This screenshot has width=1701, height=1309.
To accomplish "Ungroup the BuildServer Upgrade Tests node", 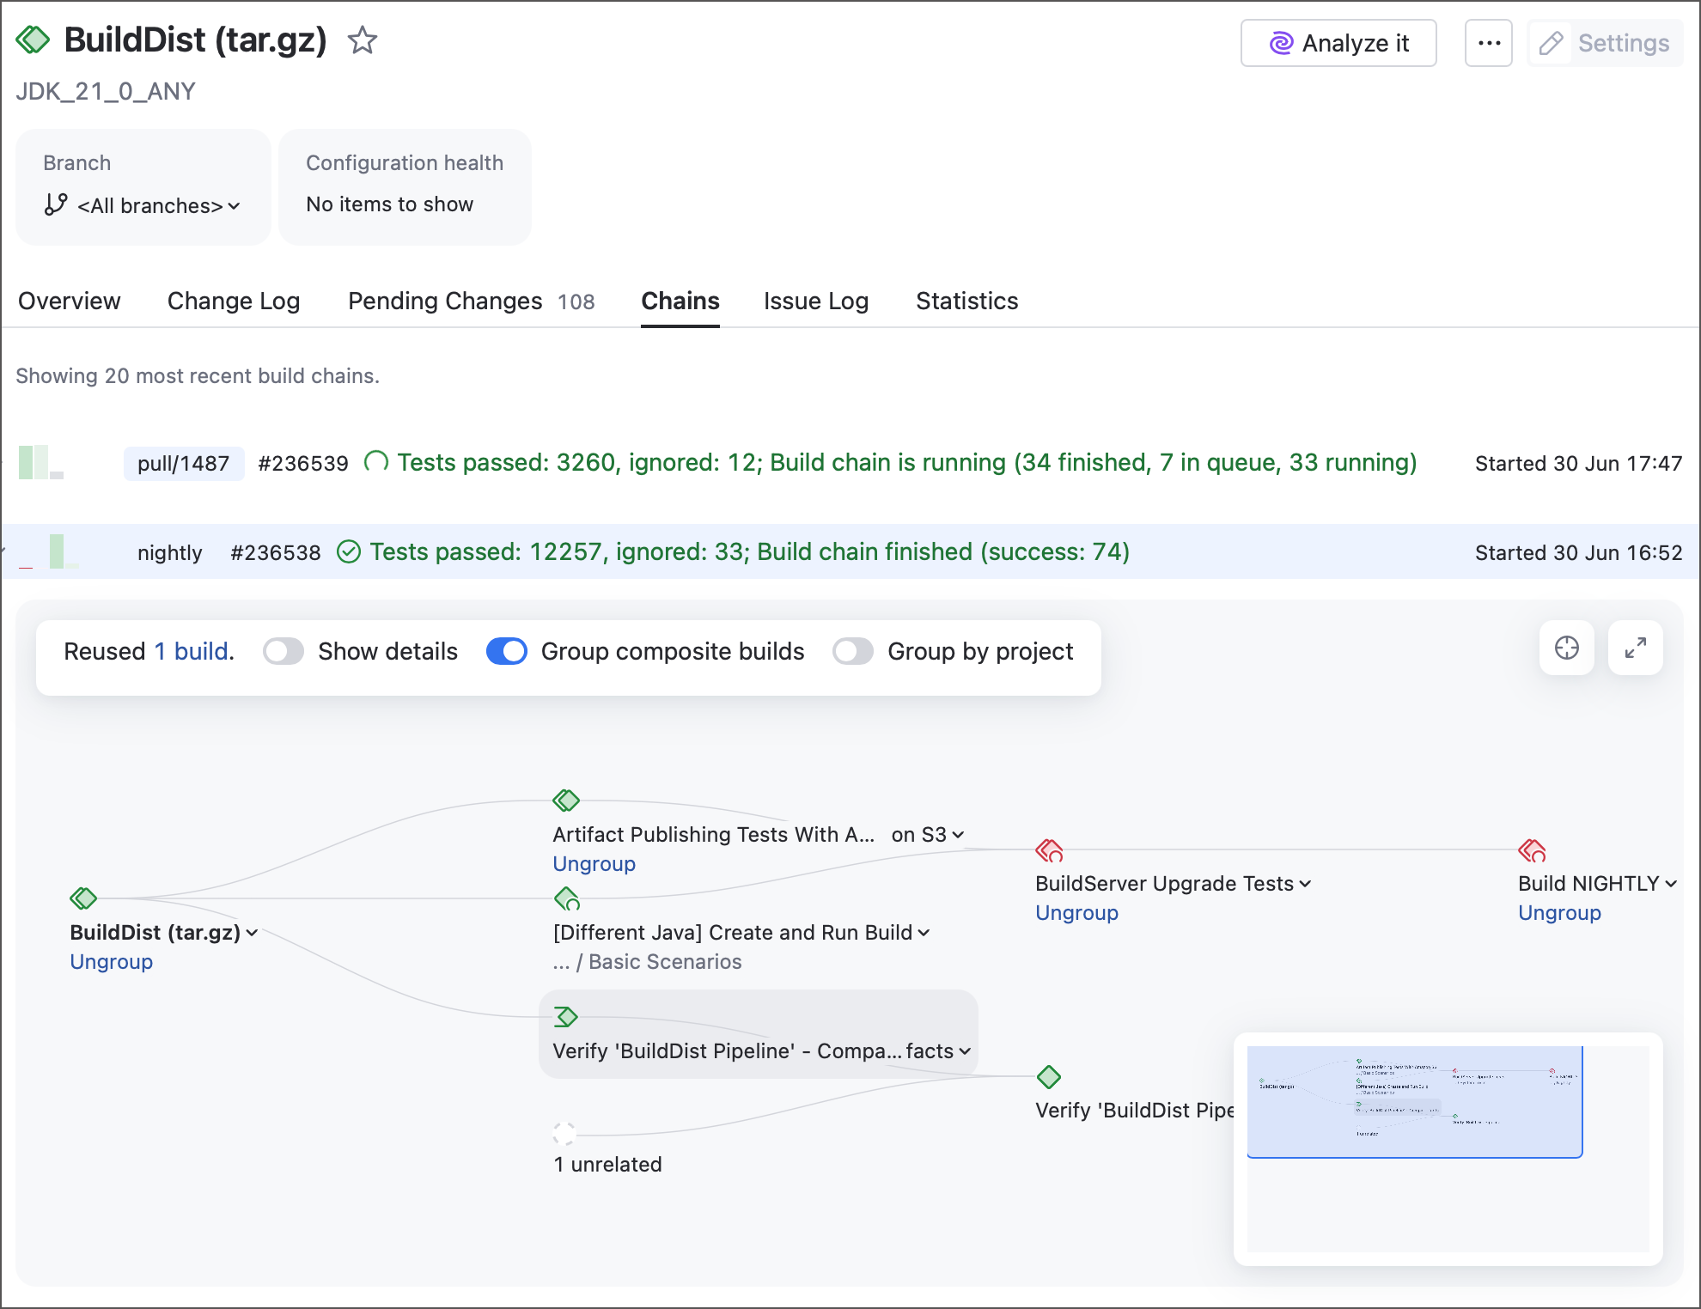I will point(1077,913).
